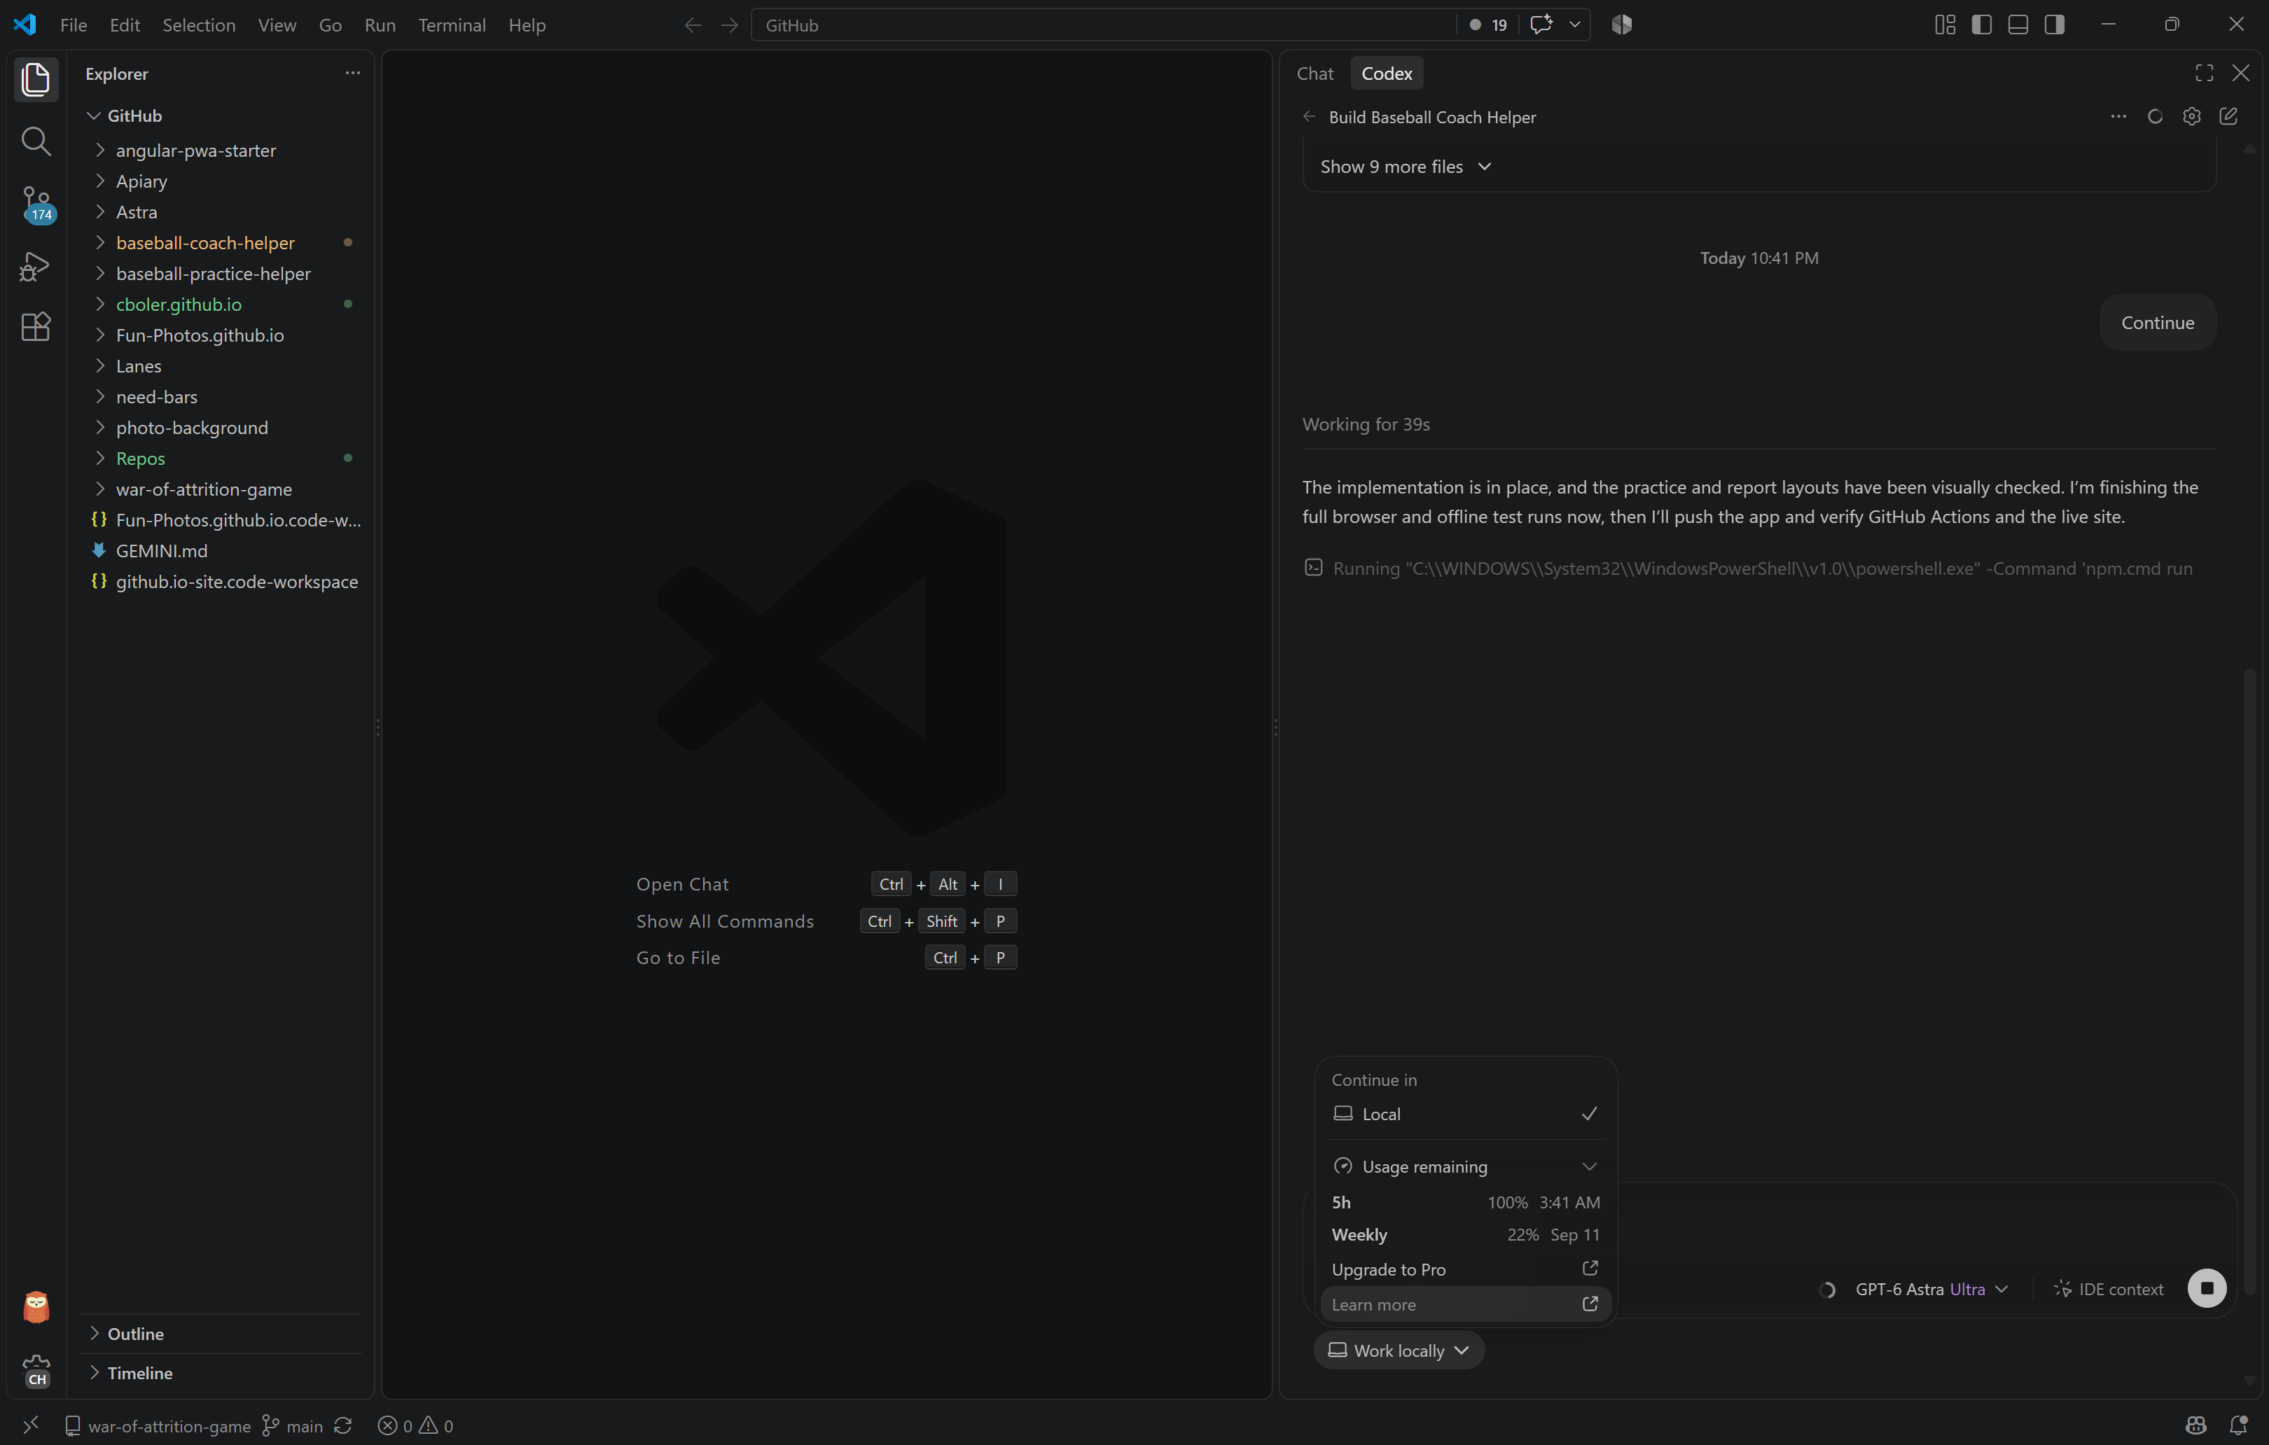
Task: Toggle the bottom Panel visibility
Action: click(2018, 25)
